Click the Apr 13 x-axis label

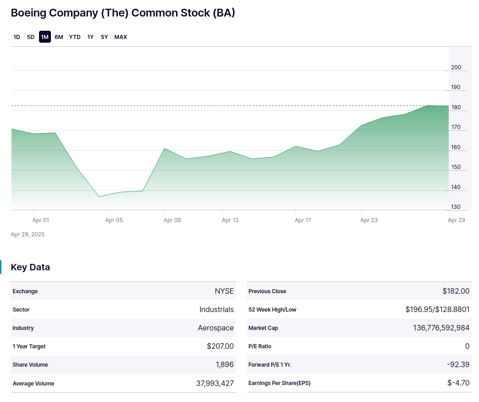[x=230, y=220]
